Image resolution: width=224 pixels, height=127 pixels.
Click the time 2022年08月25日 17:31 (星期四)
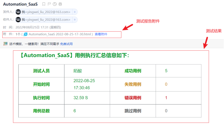pos(38,27)
